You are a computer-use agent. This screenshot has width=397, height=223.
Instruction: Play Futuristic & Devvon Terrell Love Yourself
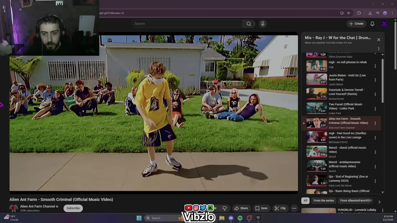[317, 94]
